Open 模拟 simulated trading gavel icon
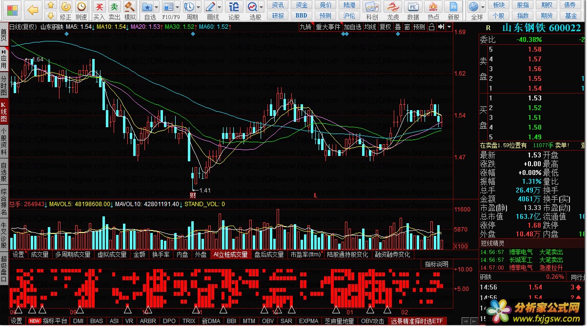588x327 pixels. click(x=130, y=11)
